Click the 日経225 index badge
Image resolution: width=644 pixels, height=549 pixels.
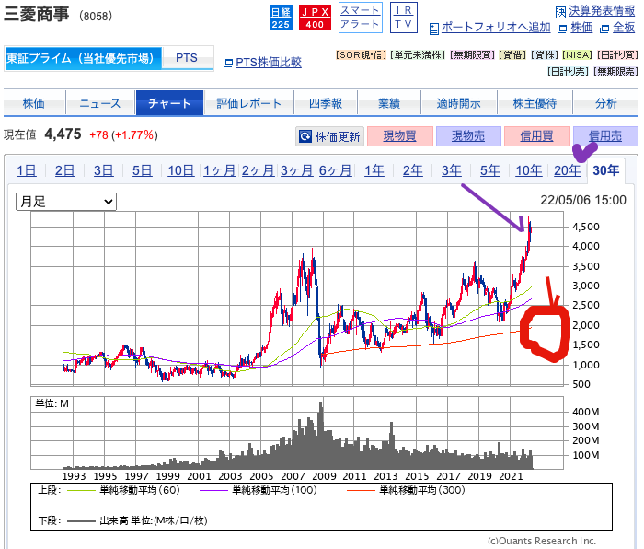coord(281,18)
